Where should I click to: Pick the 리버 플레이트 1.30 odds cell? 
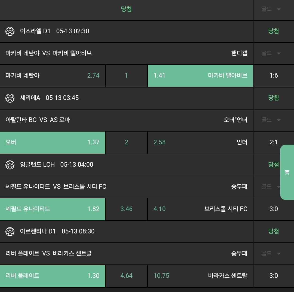[53, 276]
